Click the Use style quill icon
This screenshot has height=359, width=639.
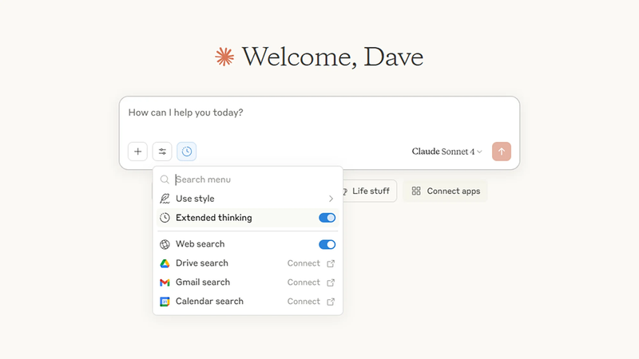pyautogui.click(x=165, y=199)
